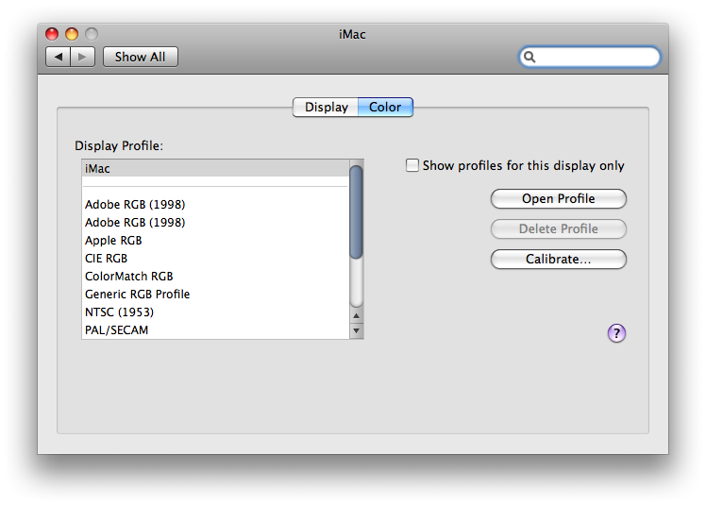Click the Show All button
Viewport: 706px width, 506px height.
[140, 57]
